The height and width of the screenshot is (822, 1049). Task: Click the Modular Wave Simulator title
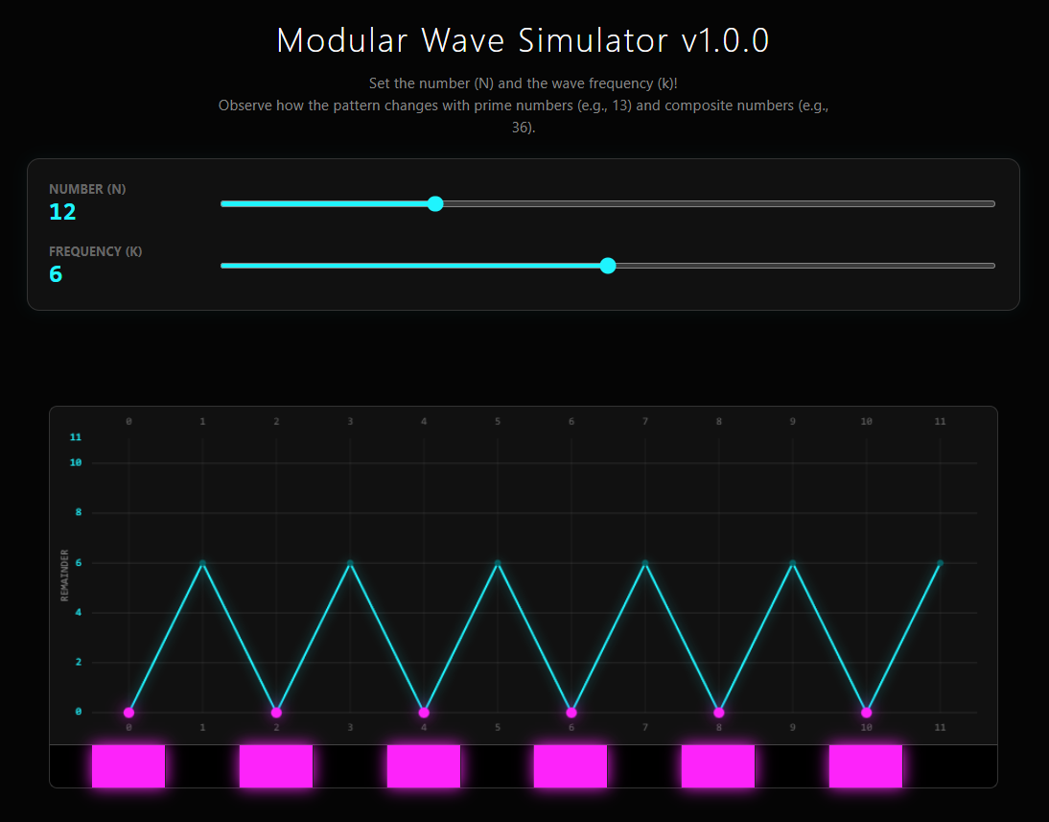point(523,40)
